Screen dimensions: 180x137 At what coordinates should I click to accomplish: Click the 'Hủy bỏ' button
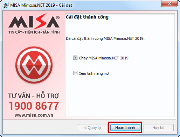[158, 128]
